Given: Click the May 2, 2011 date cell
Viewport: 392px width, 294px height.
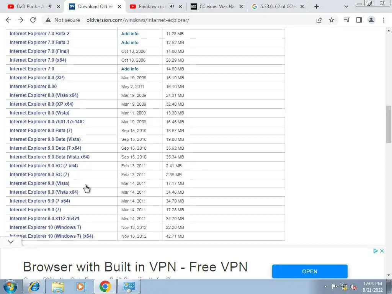Looking at the screenshot, I should 133,87.
